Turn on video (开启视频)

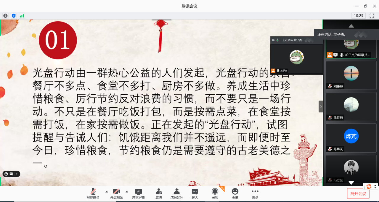pos(116,194)
